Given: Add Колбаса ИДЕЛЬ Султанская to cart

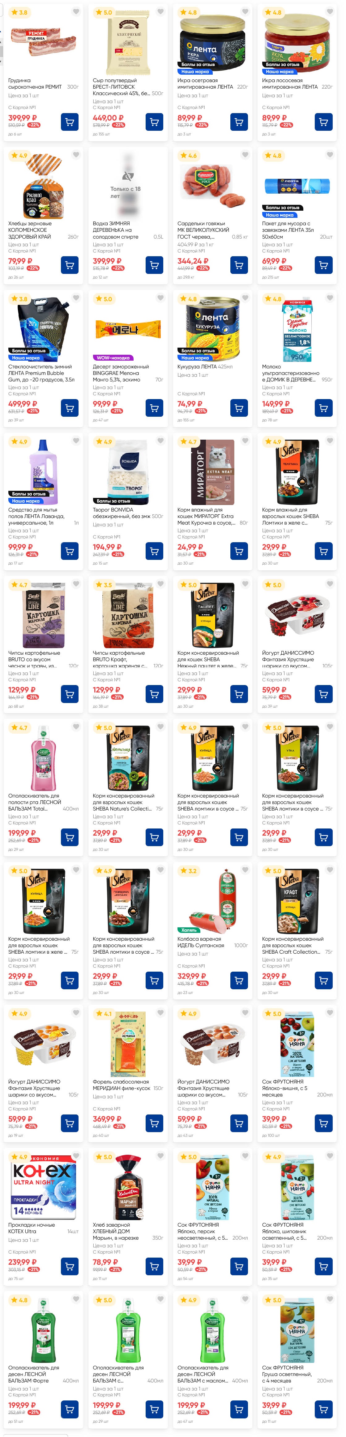Looking at the screenshot, I should (239, 980).
